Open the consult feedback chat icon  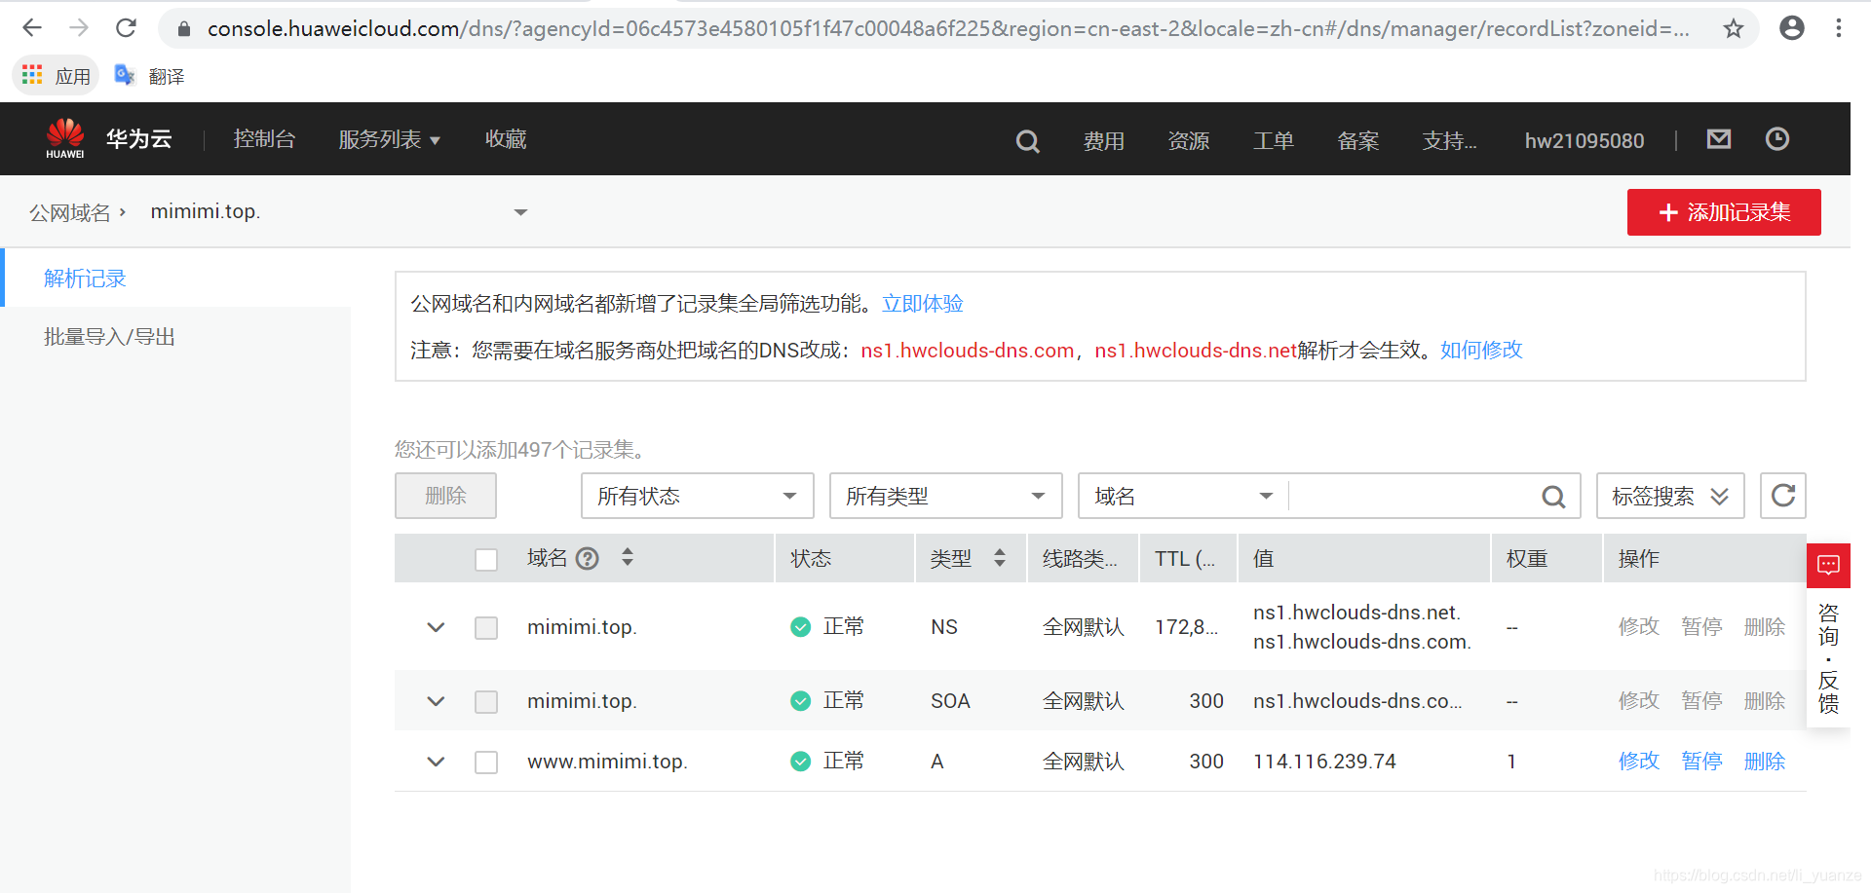1828,565
